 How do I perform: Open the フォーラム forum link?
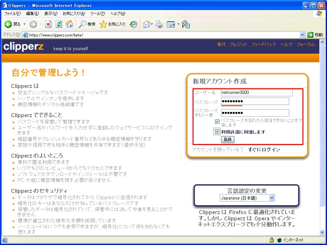click(x=306, y=44)
